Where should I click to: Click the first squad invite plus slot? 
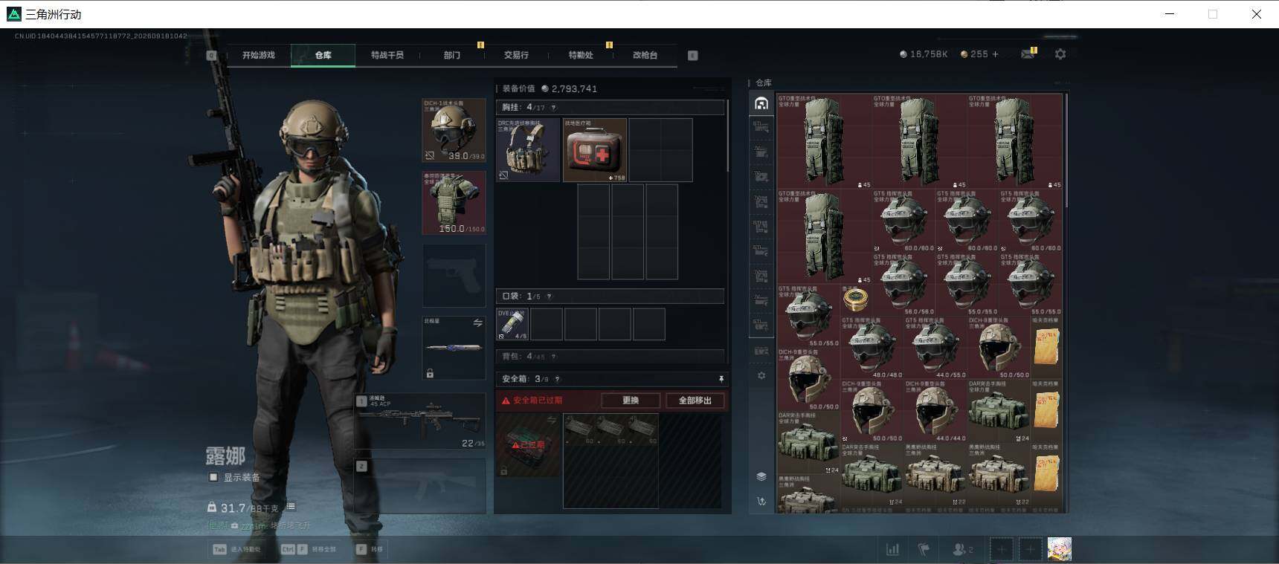(1001, 550)
